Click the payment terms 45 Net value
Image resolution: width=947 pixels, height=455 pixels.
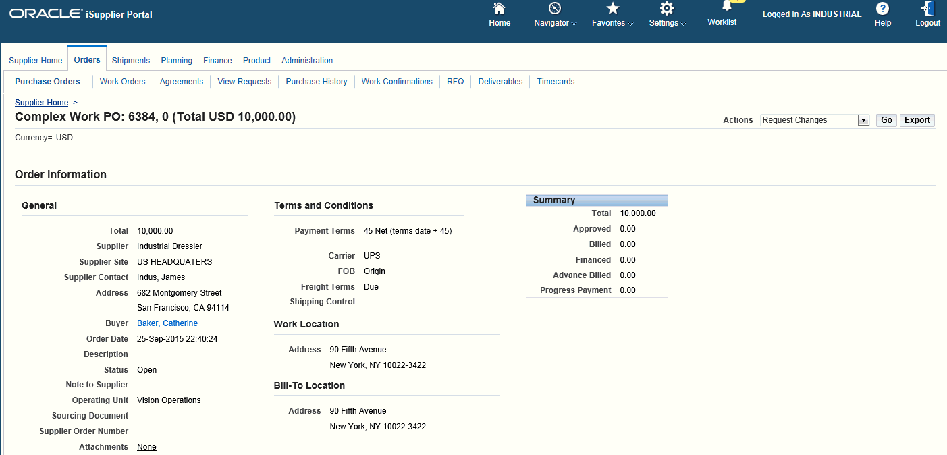(x=408, y=231)
